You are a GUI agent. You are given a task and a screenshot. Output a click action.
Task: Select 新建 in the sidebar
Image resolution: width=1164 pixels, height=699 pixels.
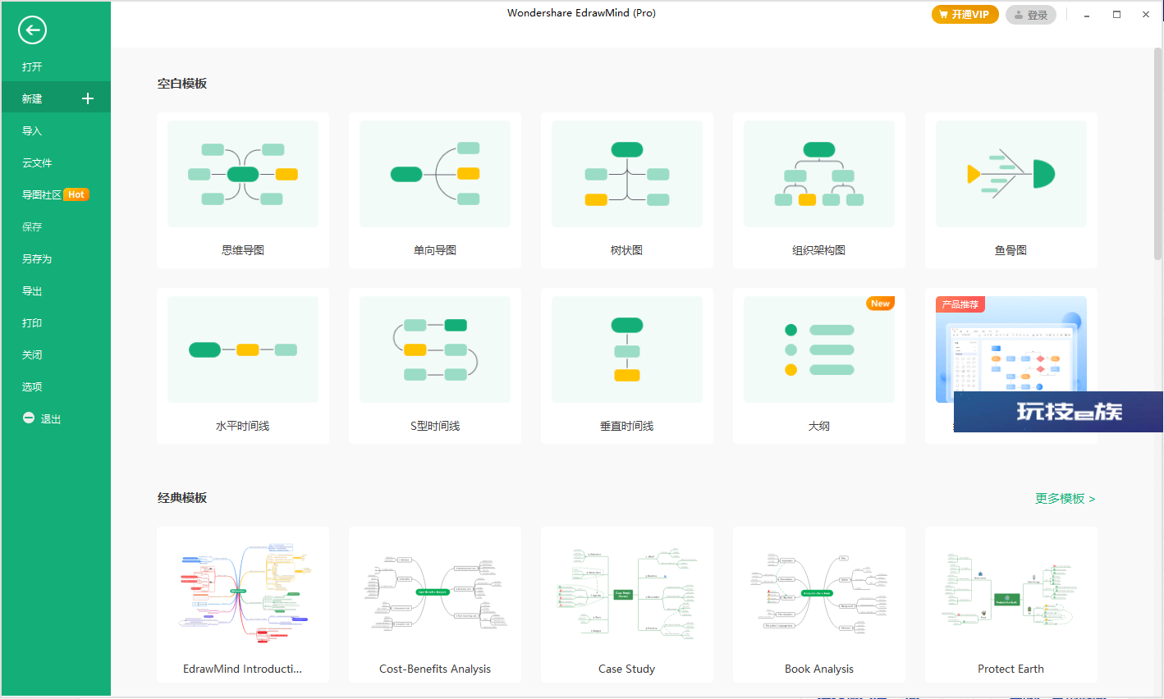tap(56, 98)
